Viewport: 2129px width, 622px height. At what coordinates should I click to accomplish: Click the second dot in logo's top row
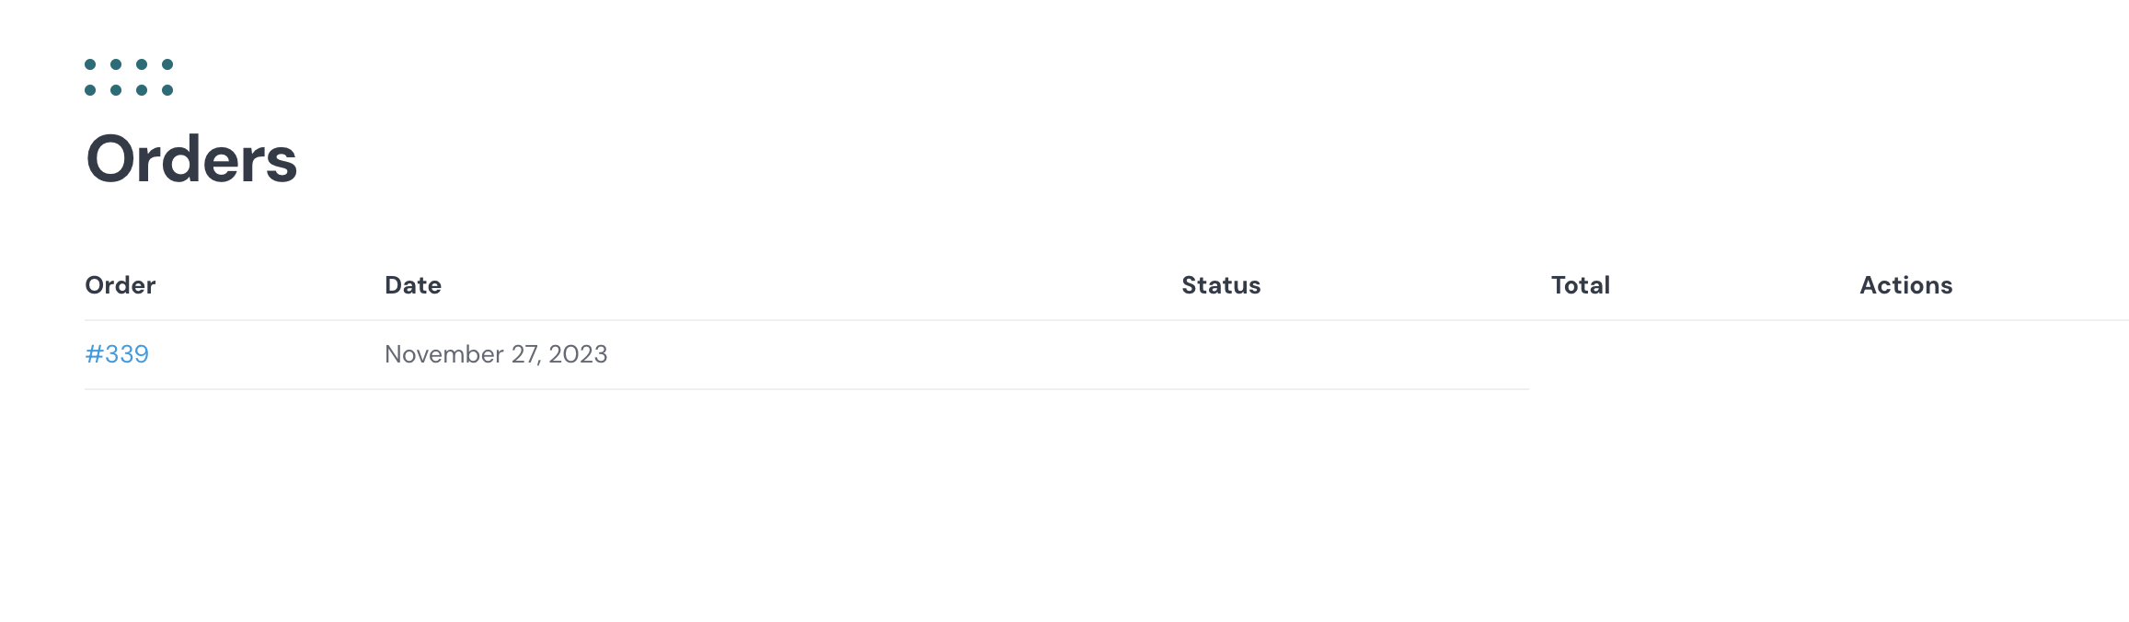click(x=116, y=64)
